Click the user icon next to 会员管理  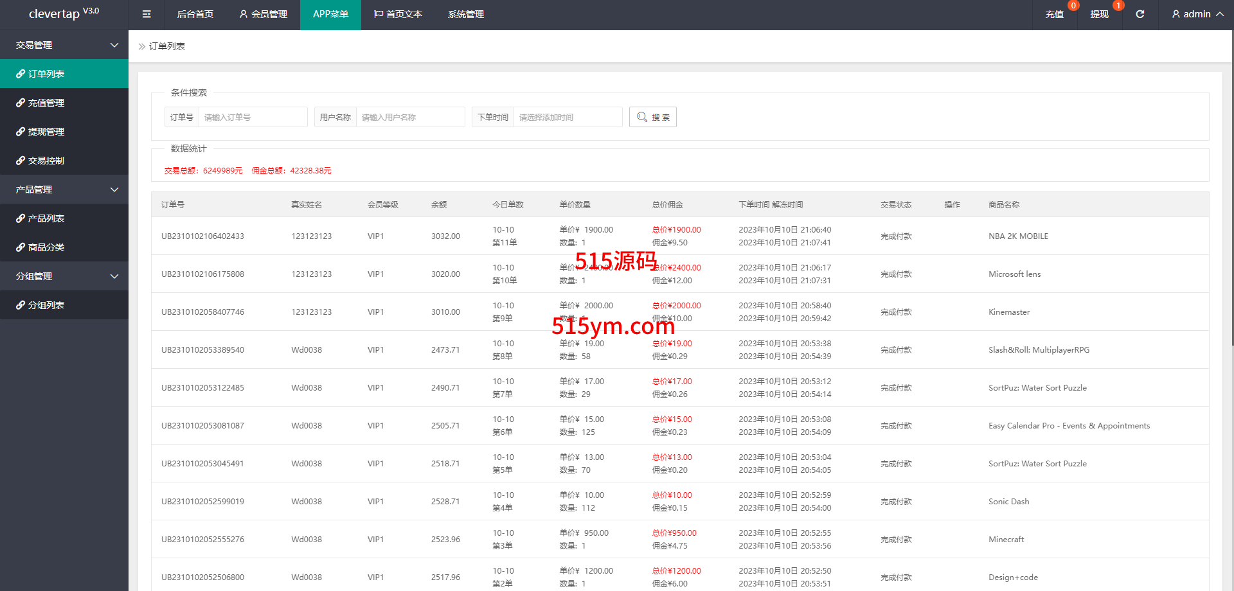[x=244, y=14]
